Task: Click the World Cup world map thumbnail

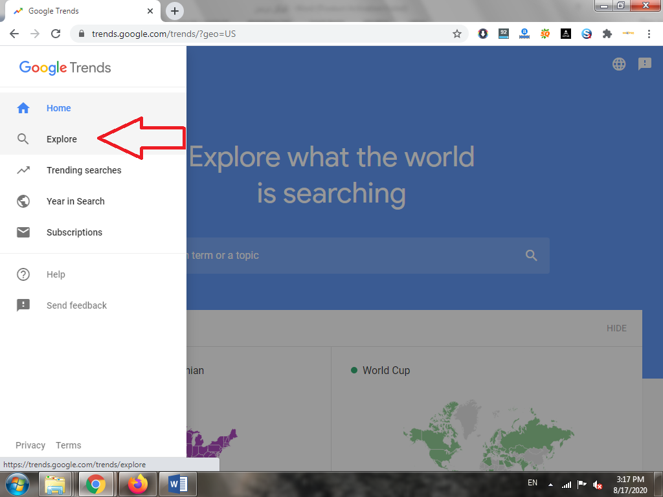Action: 488,436
